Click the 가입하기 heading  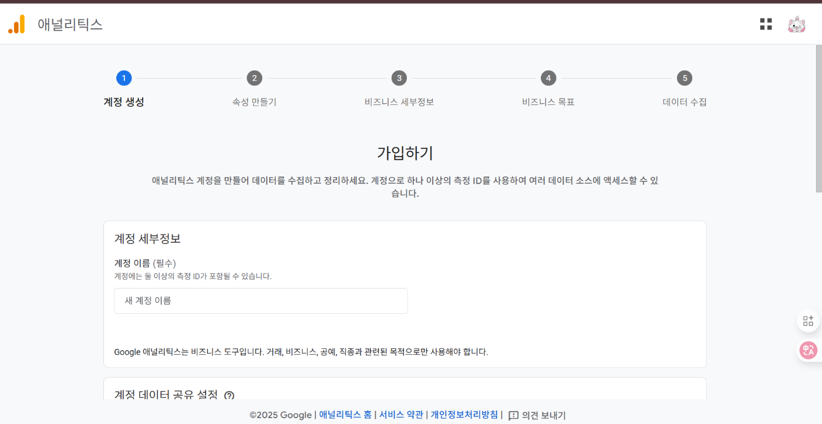click(x=405, y=153)
